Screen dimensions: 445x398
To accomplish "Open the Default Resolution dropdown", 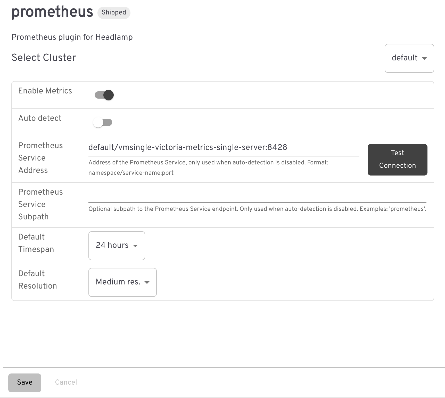I will coord(122,282).
